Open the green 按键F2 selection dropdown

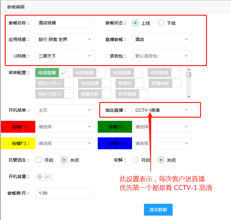tap(161, 127)
